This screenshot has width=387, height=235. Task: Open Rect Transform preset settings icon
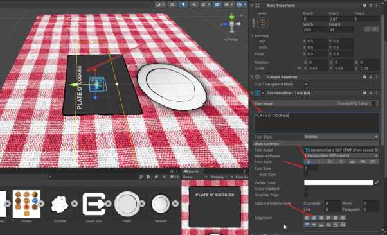click(x=371, y=5)
